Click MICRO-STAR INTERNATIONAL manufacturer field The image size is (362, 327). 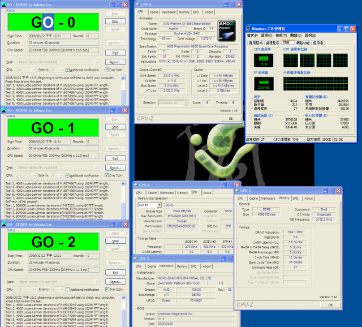(x=195, y=278)
